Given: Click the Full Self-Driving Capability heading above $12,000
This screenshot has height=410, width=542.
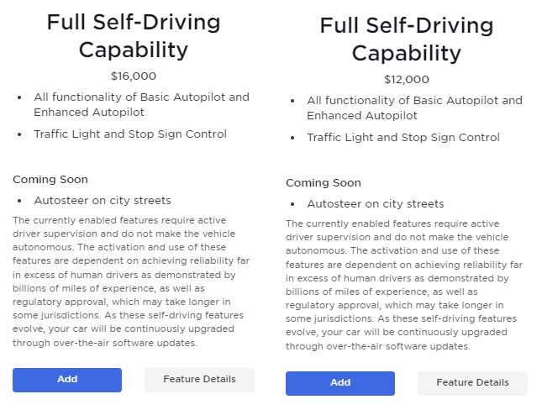Looking at the screenshot, I should pos(407,39).
